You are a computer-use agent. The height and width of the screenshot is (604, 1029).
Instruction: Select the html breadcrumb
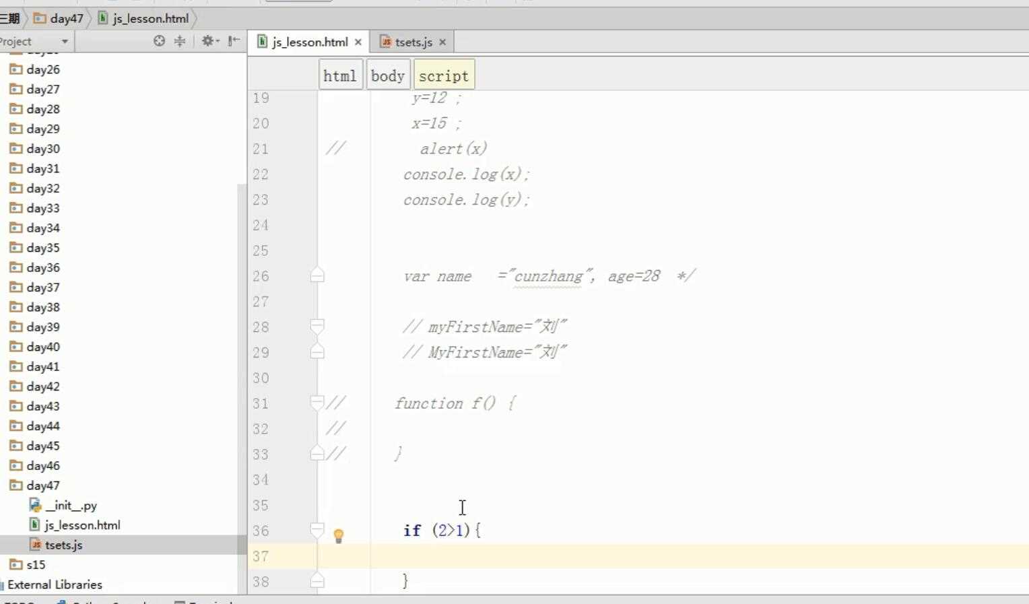click(x=340, y=75)
